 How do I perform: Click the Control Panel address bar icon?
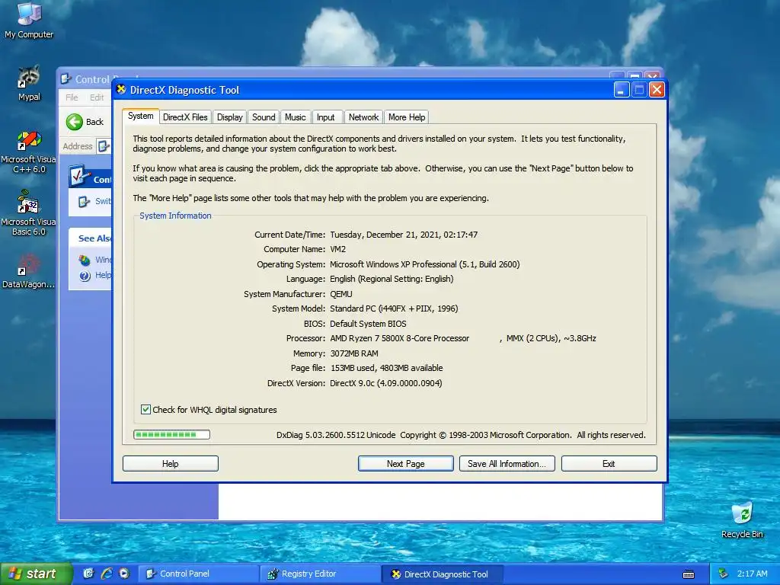pos(104,146)
